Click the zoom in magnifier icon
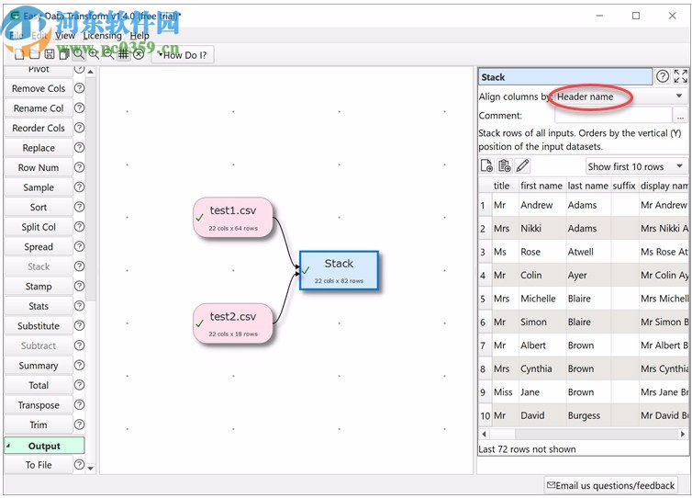Viewport: 692px width, 498px height. point(94,54)
